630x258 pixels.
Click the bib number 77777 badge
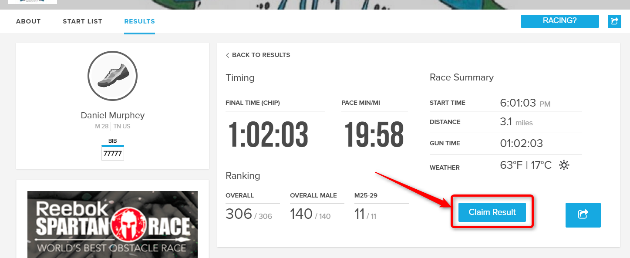click(x=112, y=154)
